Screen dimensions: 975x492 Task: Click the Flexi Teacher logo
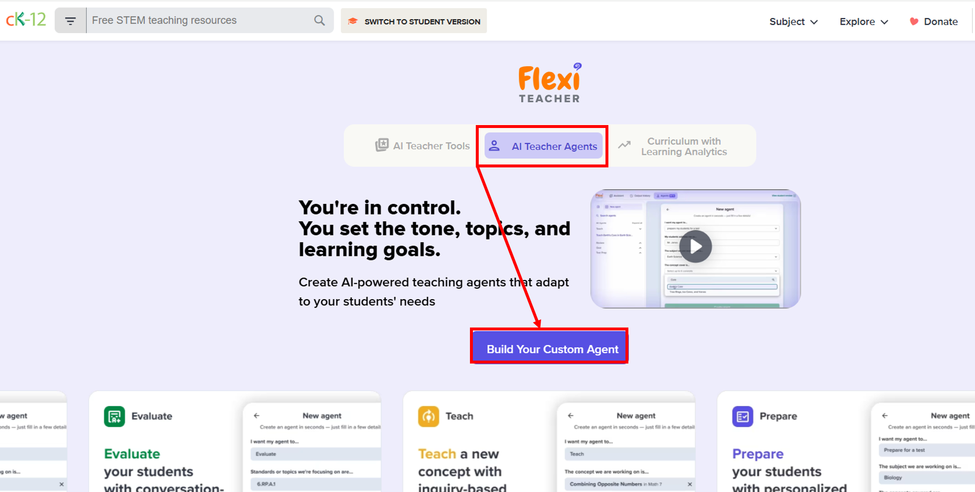(x=549, y=83)
